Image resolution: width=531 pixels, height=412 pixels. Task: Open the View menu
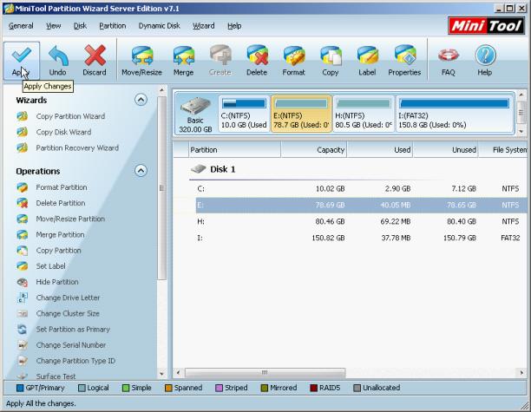click(x=54, y=26)
